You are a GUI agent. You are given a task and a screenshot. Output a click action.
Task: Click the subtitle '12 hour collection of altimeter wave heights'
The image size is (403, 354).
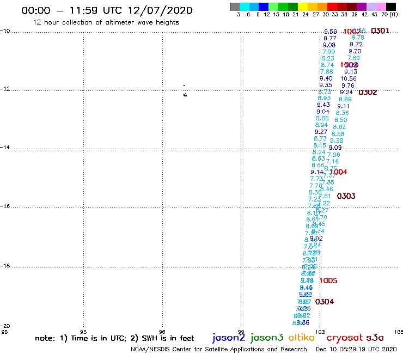coord(106,22)
